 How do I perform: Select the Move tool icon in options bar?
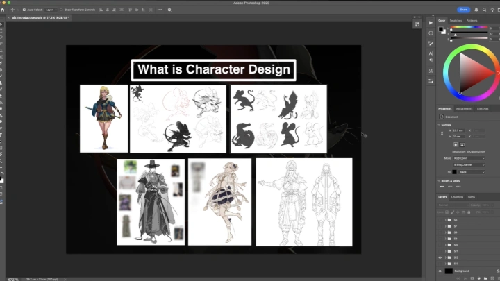[x=12, y=10]
